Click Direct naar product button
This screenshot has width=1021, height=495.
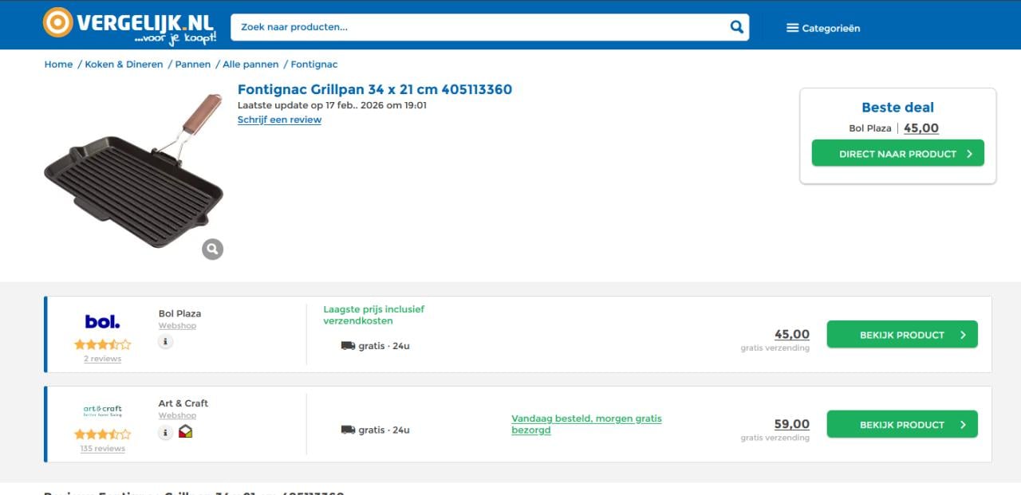coord(897,154)
